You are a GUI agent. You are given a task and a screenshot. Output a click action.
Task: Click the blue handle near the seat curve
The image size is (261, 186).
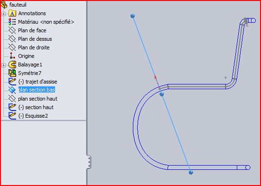point(162,94)
